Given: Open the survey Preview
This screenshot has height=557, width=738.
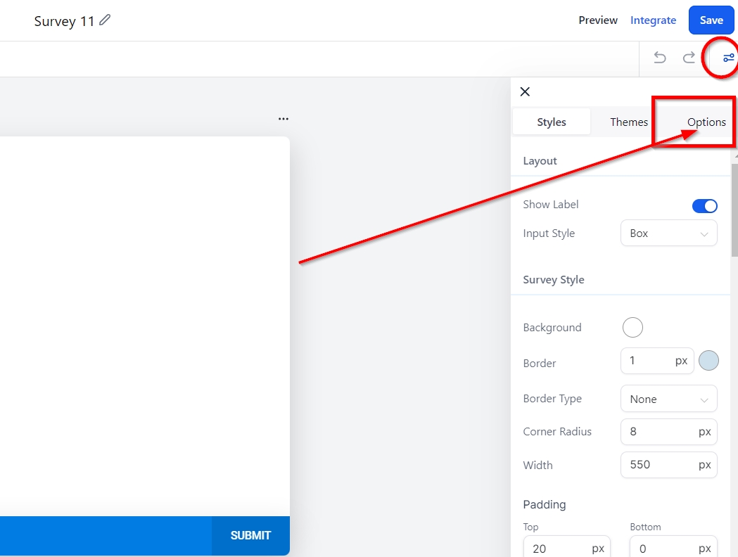Looking at the screenshot, I should pos(597,20).
